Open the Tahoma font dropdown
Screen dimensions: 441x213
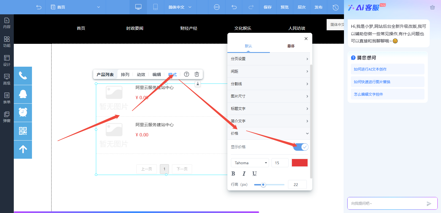point(250,163)
